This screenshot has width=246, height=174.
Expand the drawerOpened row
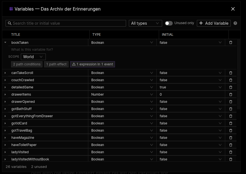coord(5,102)
